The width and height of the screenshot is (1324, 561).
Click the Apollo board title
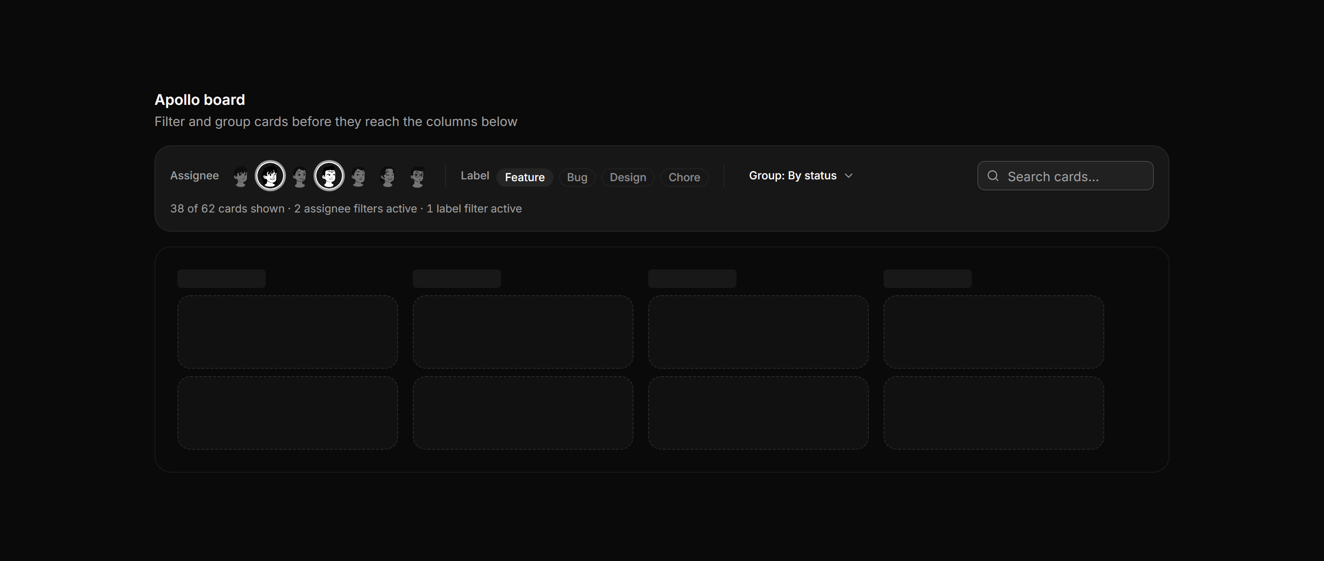tap(200, 100)
